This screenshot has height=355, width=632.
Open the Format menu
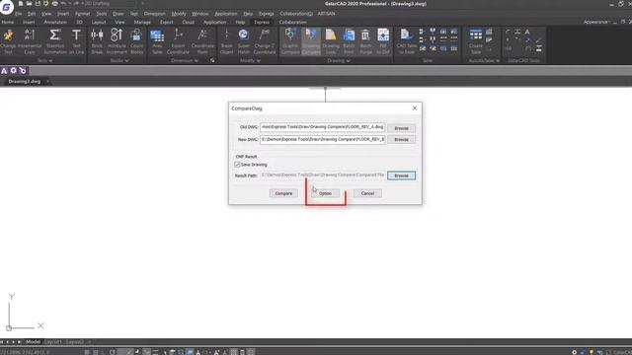tap(82, 14)
